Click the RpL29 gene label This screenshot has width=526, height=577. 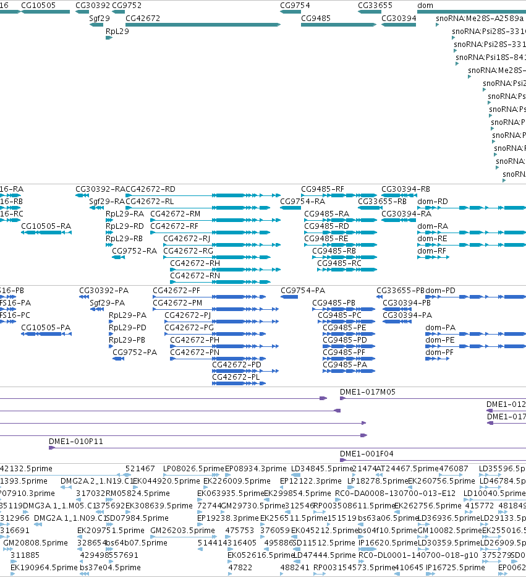coord(117,32)
